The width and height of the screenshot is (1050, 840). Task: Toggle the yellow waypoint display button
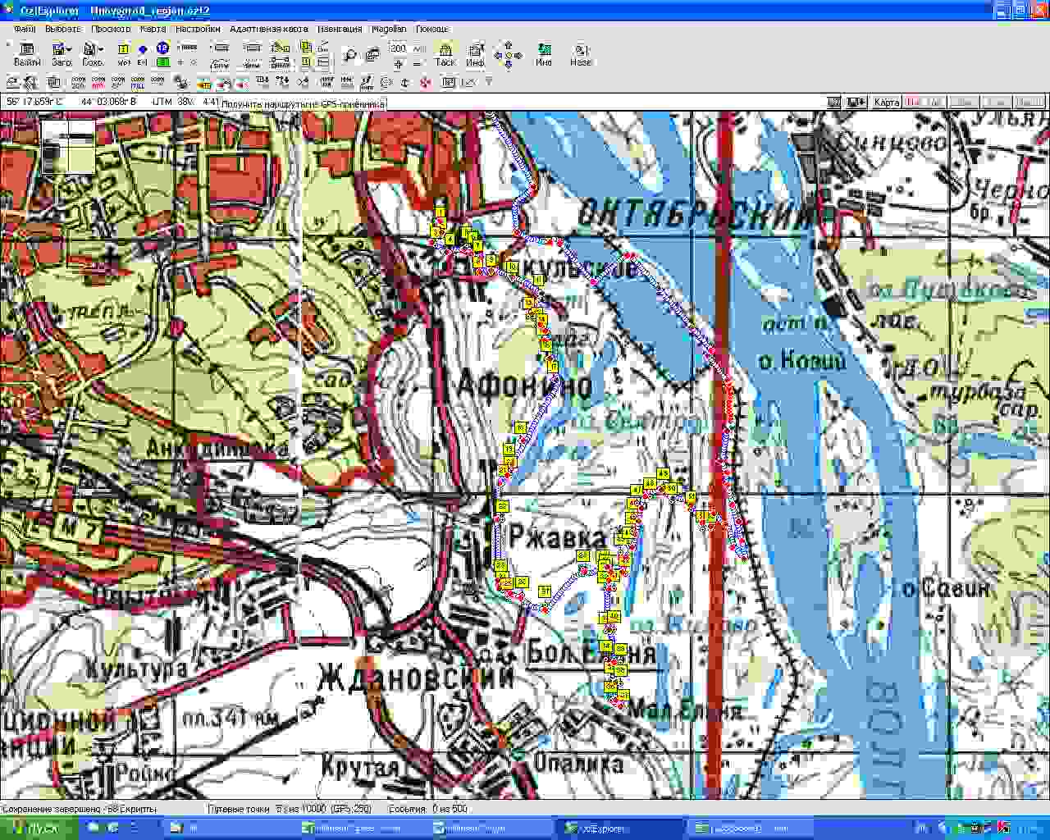pos(123,49)
